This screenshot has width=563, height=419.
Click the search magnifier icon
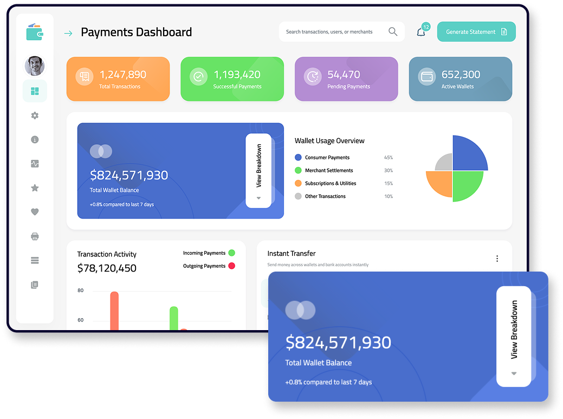click(393, 32)
